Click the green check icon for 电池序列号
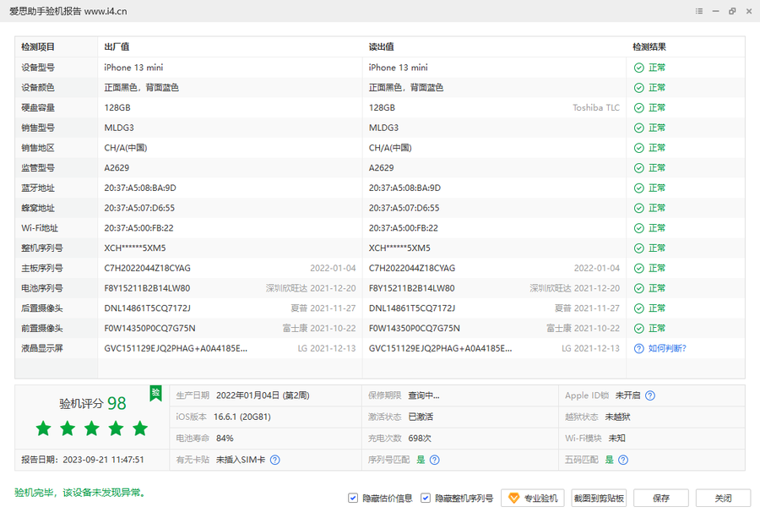This screenshot has width=760, height=518. [x=639, y=288]
